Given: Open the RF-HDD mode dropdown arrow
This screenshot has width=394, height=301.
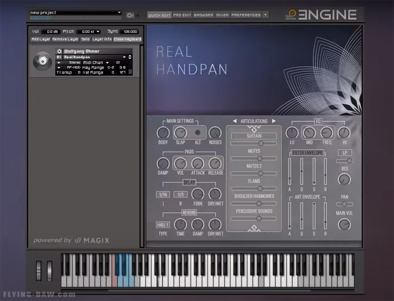Looking at the screenshot, I should 58,68.
